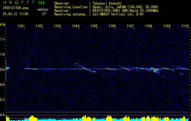The width and height of the screenshot is (191, 121).
Task: Click the noisy echo burst near 1108
Action: pos(155,70)
